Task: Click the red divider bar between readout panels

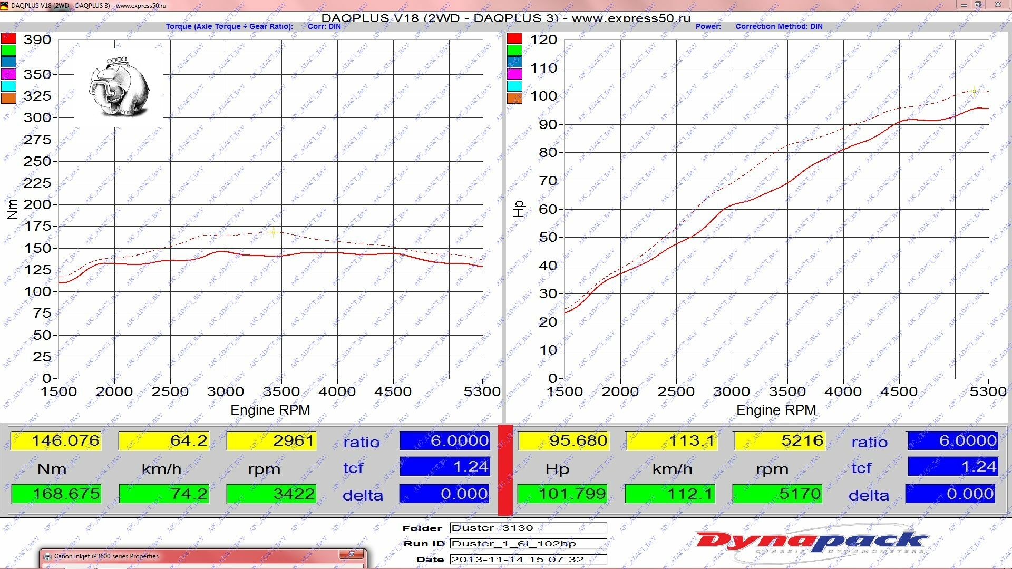Action: click(505, 469)
